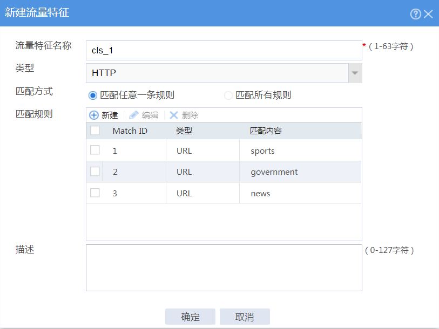Click the Match ID column header

(130, 131)
